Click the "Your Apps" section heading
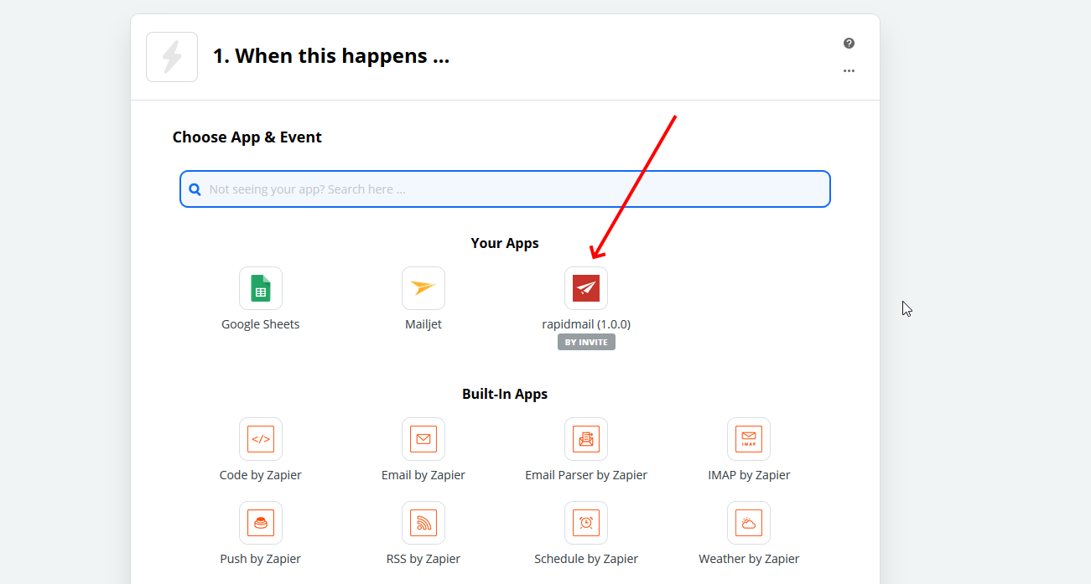 pos(505,243)
